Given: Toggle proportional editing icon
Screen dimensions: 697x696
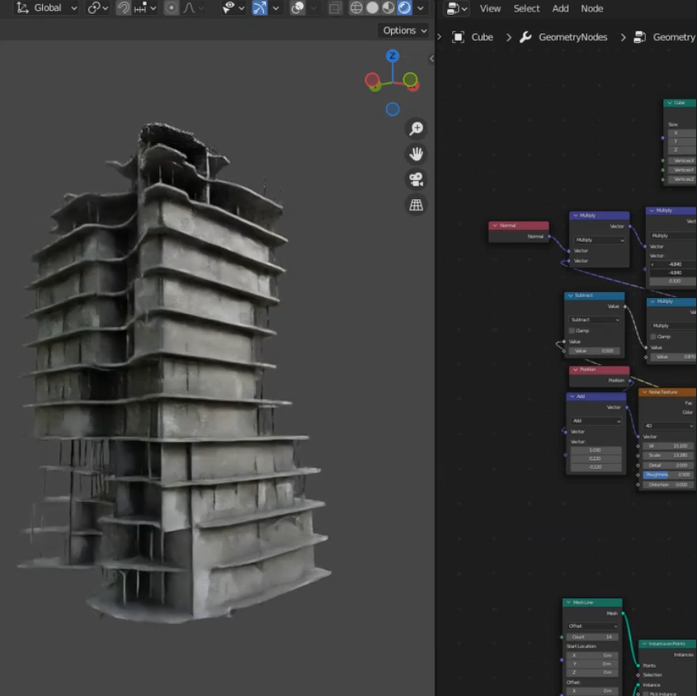Looking at the screenshot, I should pyautogui.click(x=171, y=8).
